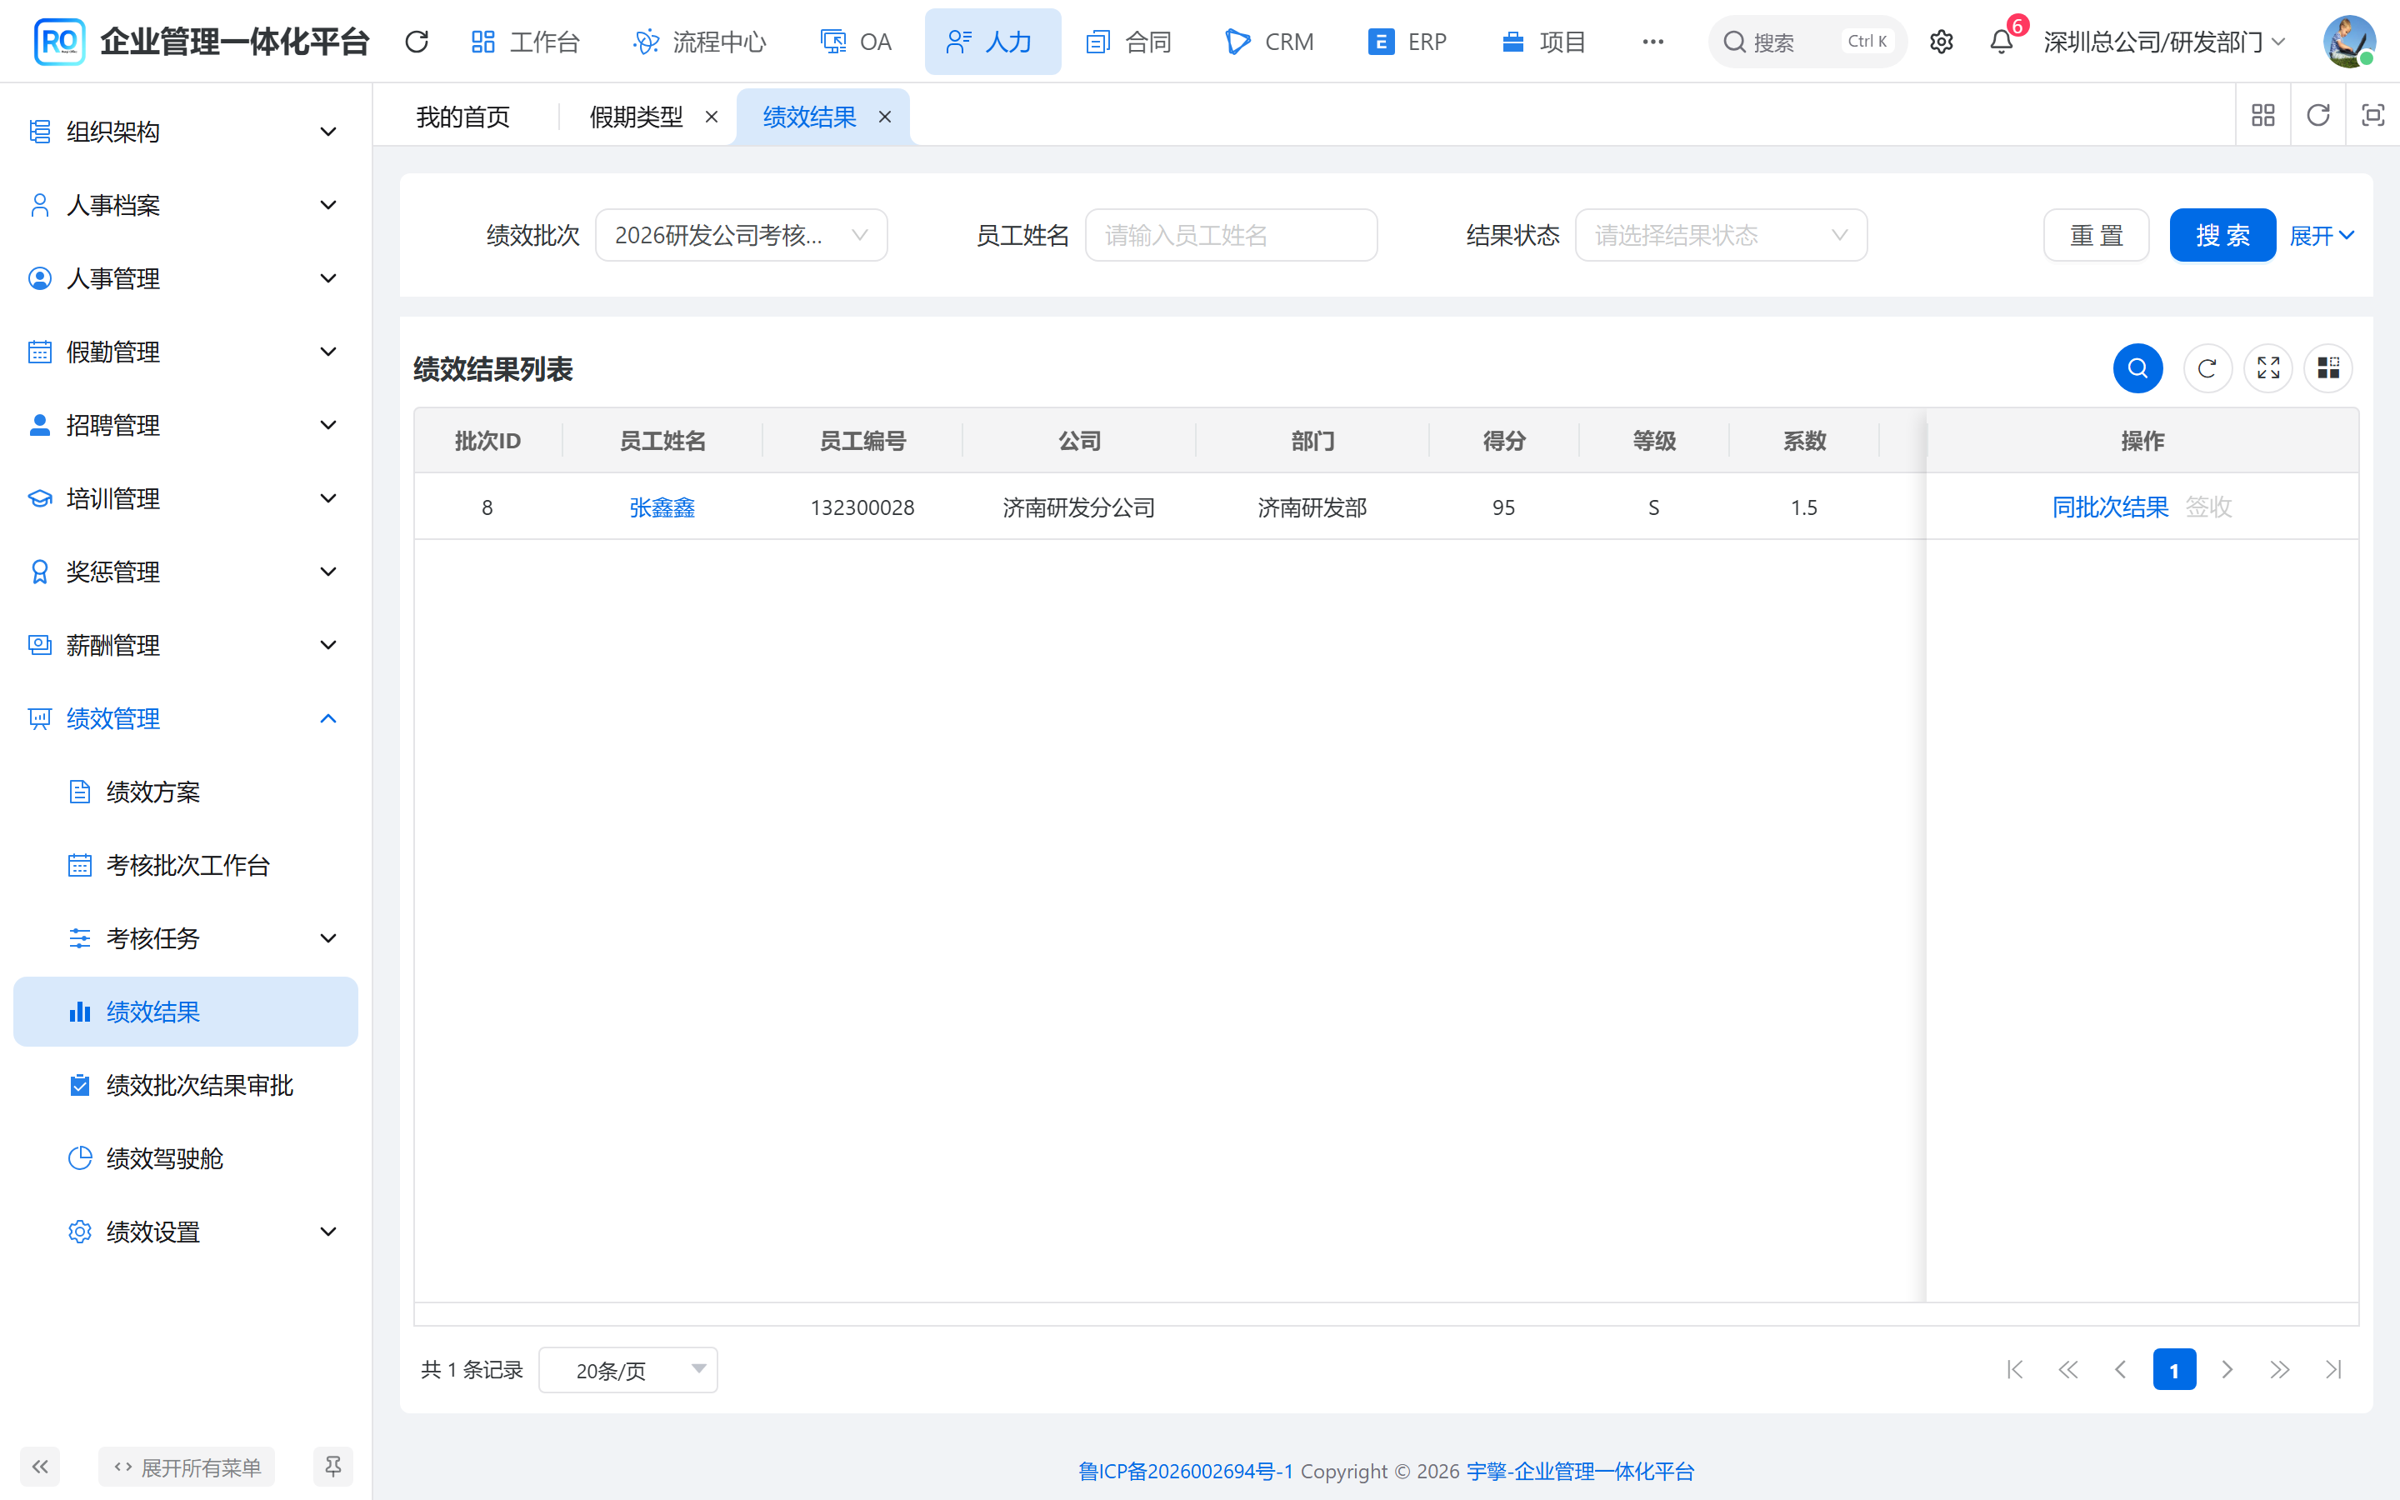The image size is (2400, 1500).
Task: Open the settings gear in the top bar
Action: coord(1941,42)
